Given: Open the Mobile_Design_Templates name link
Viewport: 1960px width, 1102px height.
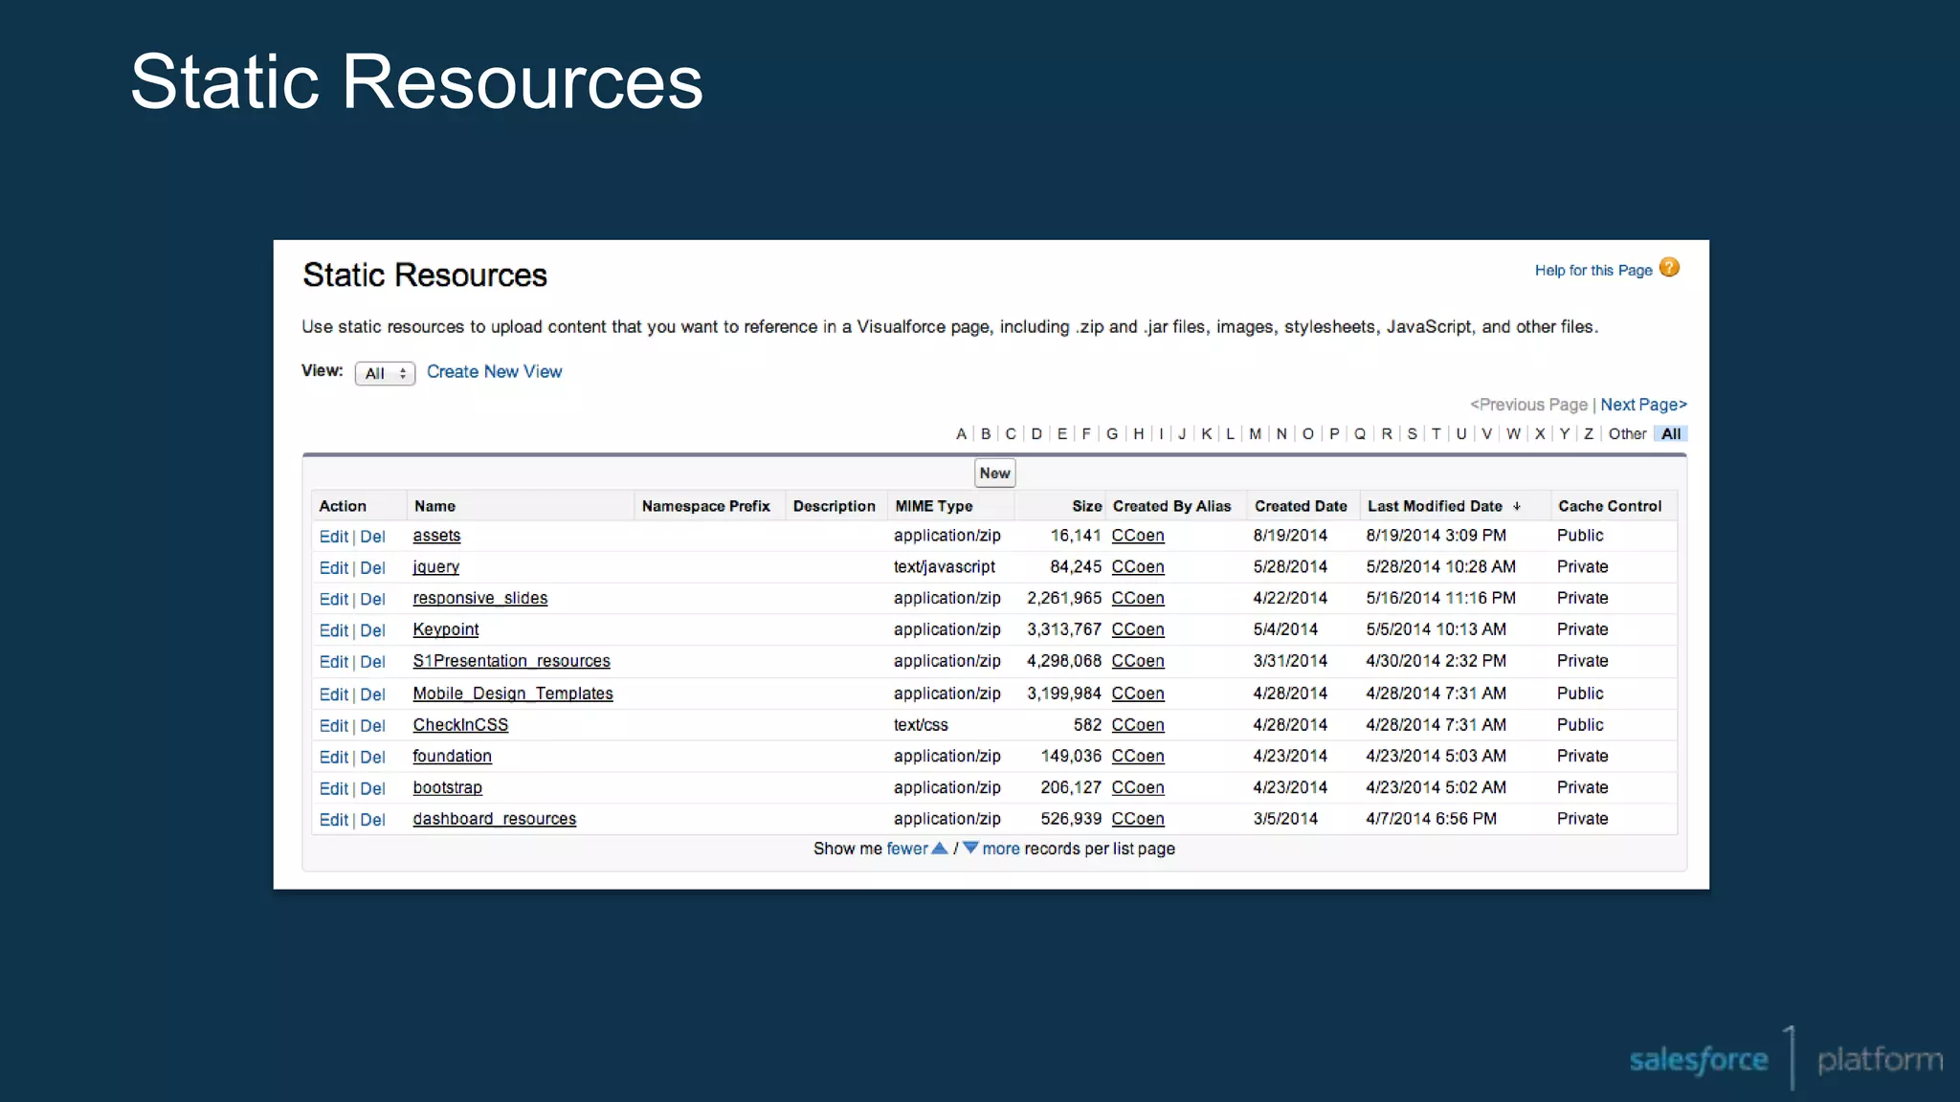Looking at the screenshot, I should point(513,694).
